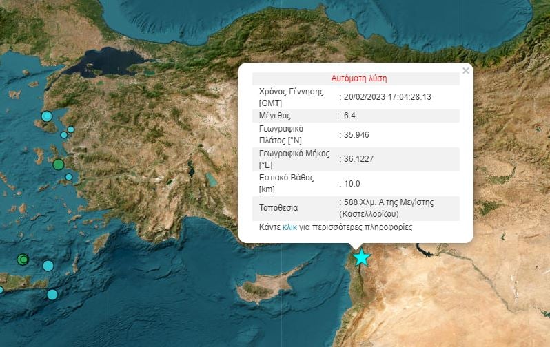The image size is (550, 347).
Task: Click the cyan marker at Crete's eastern end
Action: click(x=52, y=295)
